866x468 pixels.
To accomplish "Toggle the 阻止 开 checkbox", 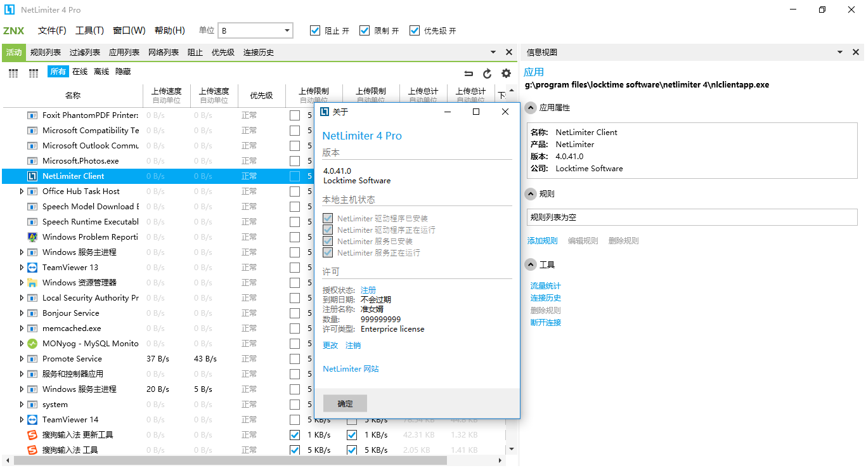I will tap(315, 30).
